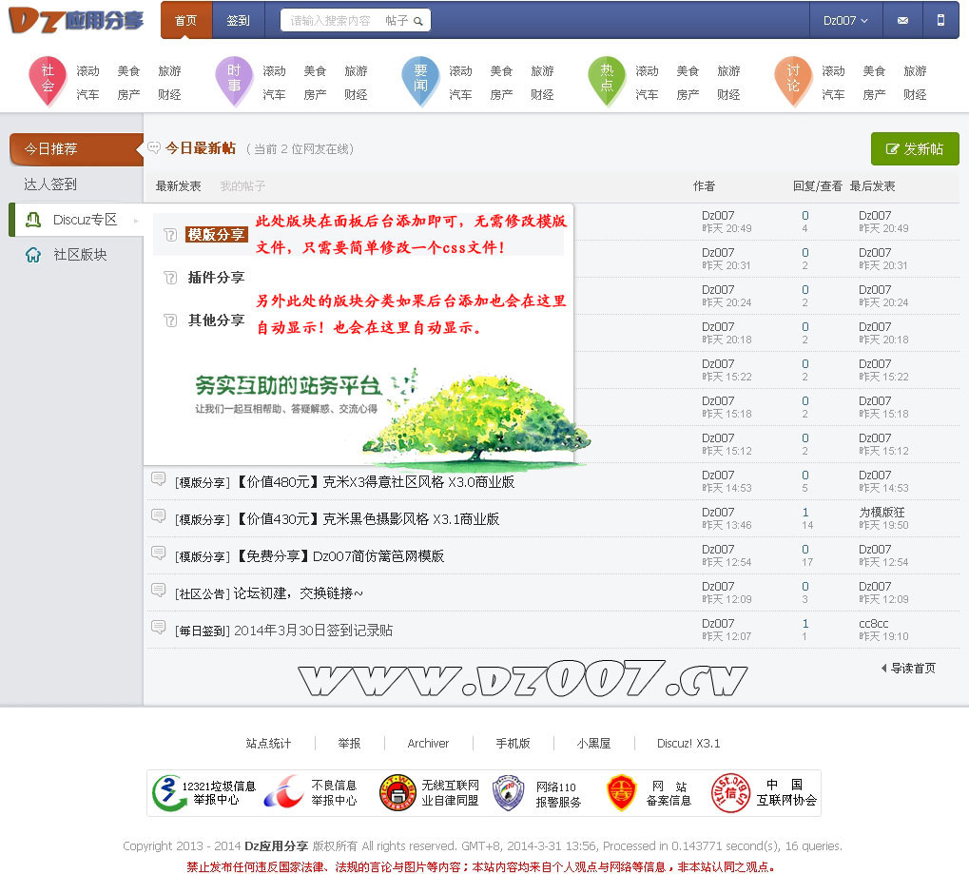The image size is (969, 874).
Task: Switch to the 我的帖子 tab
Action: coord(242,186)
